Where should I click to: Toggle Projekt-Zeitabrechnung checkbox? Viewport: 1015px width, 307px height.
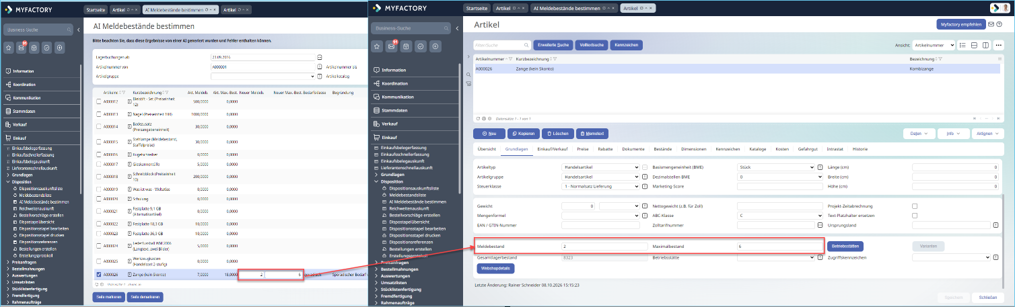click(915, 206)
